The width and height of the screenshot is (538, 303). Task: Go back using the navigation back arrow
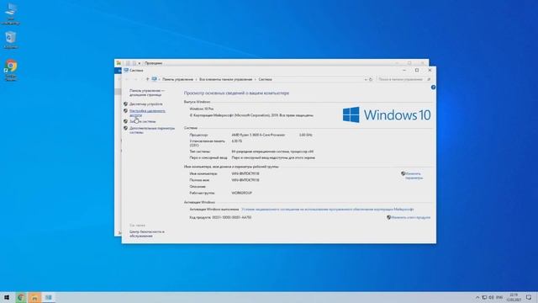pos(127,79)
